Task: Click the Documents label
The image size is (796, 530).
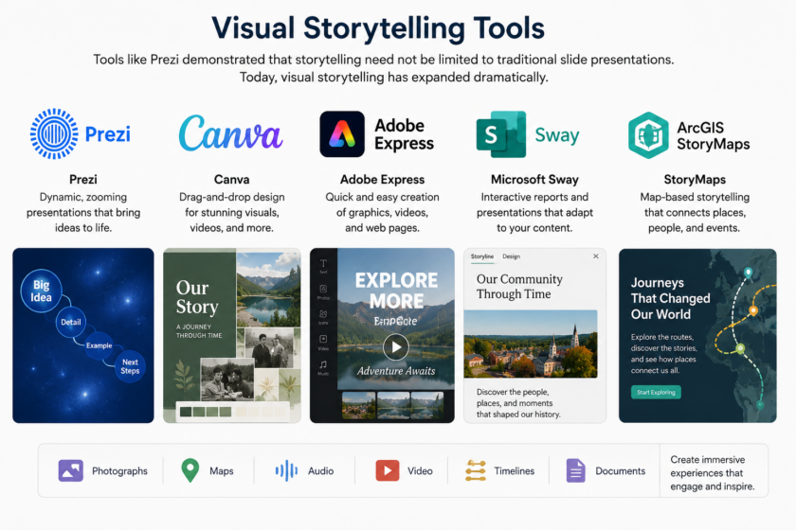Action: 621,470
